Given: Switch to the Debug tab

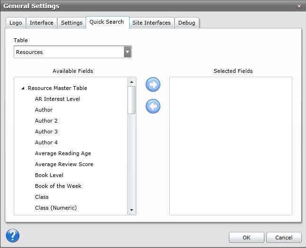Looking at the screenshot, I should 186,23.
